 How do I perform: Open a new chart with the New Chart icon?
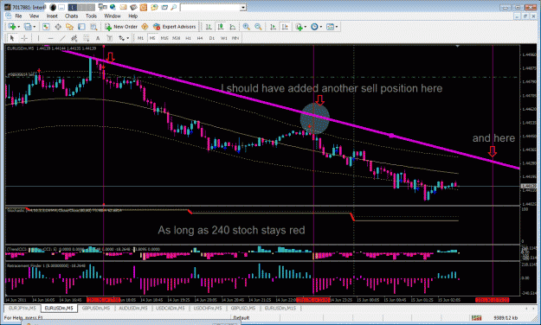coord(11,27)
